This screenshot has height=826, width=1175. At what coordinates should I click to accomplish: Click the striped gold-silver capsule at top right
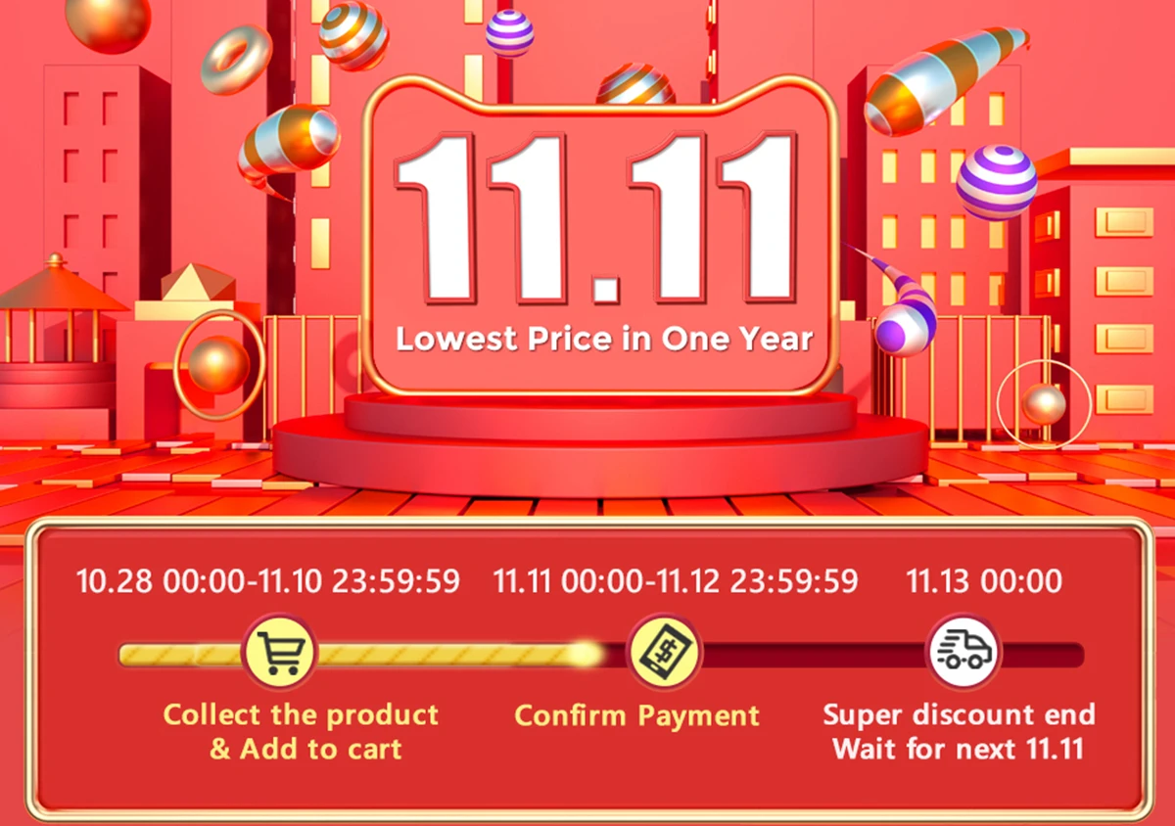(x=944, y=80)
